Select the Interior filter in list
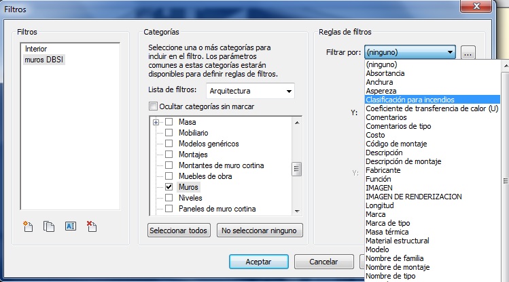This screenshot has height=282, width=509. [x=36, y=49]
